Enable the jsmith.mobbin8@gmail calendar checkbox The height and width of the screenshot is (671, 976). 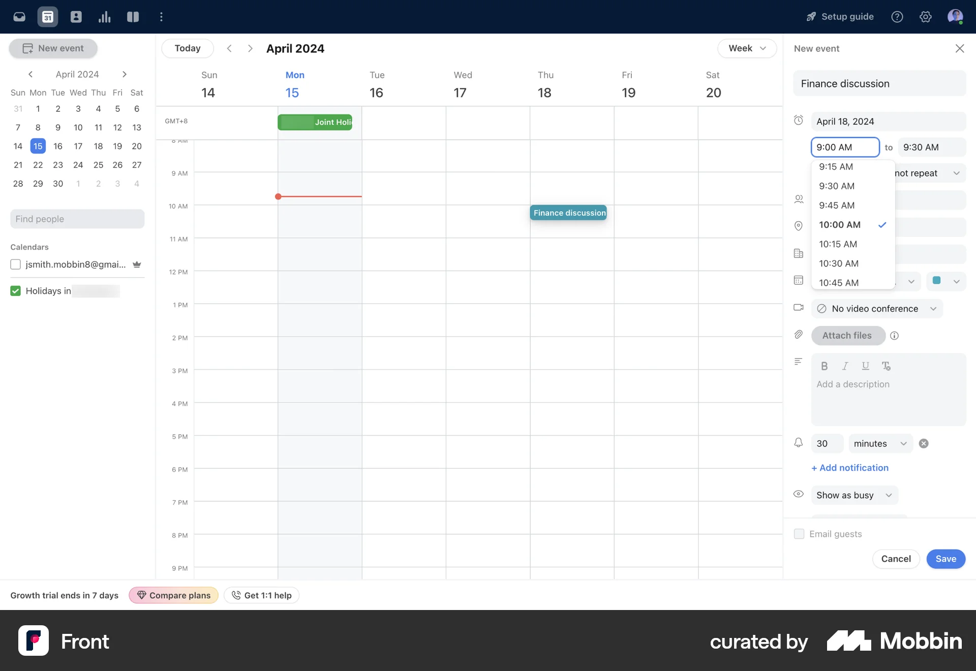coord(15,264)
